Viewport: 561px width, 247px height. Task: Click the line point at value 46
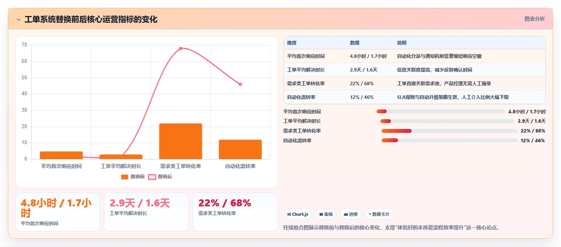(x=240, y=84)
